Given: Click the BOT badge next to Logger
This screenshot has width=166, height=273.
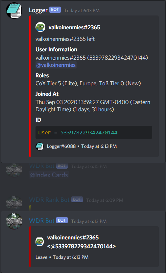Looking at the screenshot, I should [x=55, y=10].
